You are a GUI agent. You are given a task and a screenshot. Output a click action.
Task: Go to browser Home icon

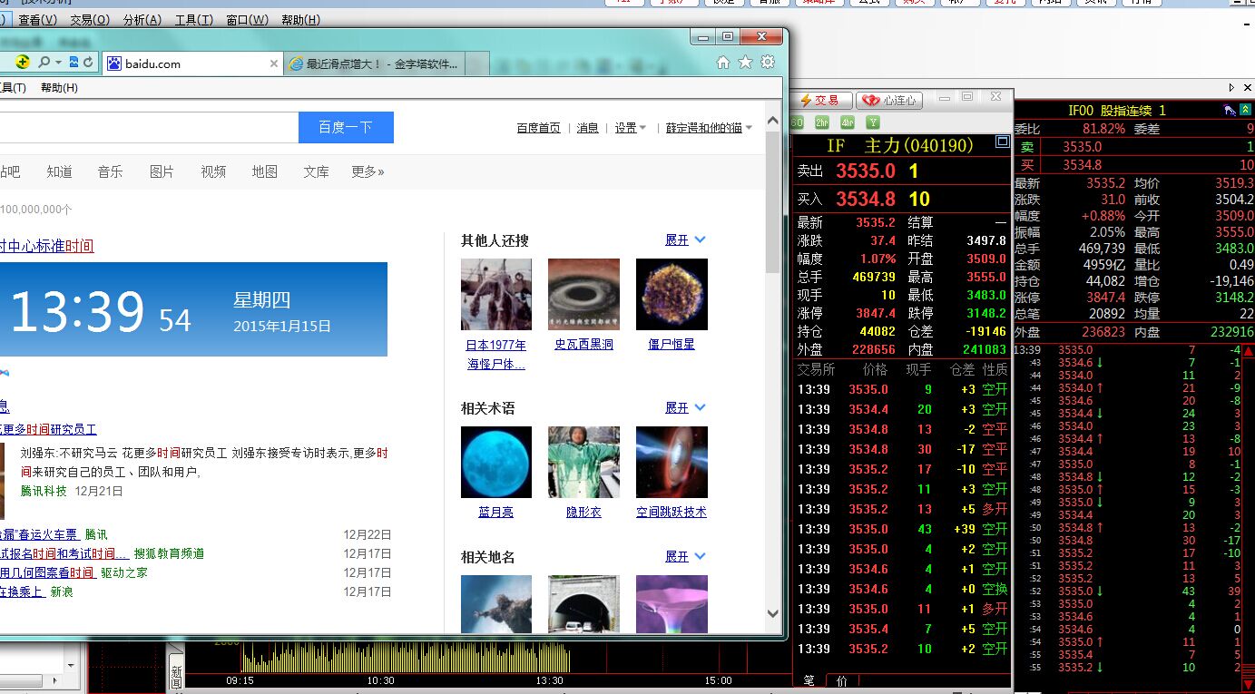coord(723,63)
